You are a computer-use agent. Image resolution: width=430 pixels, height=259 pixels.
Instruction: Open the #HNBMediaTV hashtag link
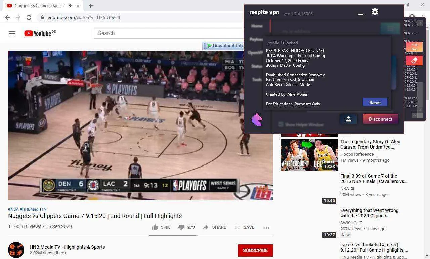[33, 209]
